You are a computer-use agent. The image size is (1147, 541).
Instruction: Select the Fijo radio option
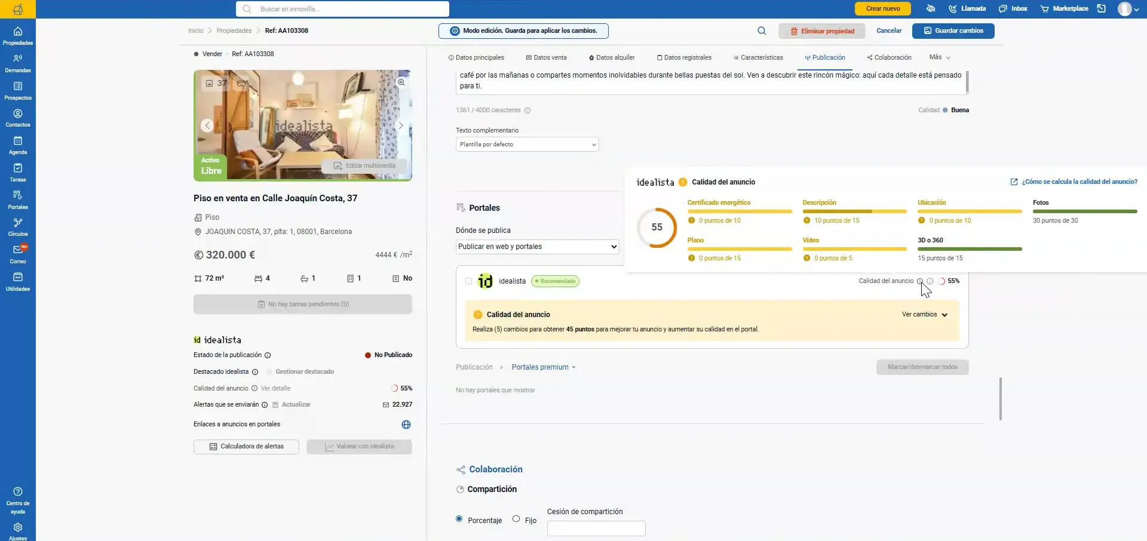click(516, 519)
